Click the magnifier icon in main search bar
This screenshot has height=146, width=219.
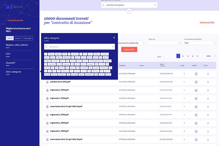(103, 5)
